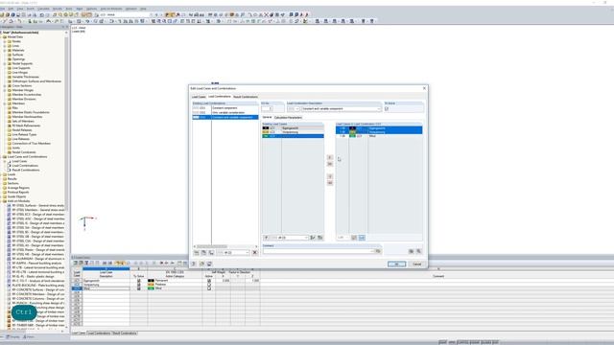The image size is (614, 345).
Task: Open the filter dropdown below the load combinations list
Action: click(x=248, y=253)
